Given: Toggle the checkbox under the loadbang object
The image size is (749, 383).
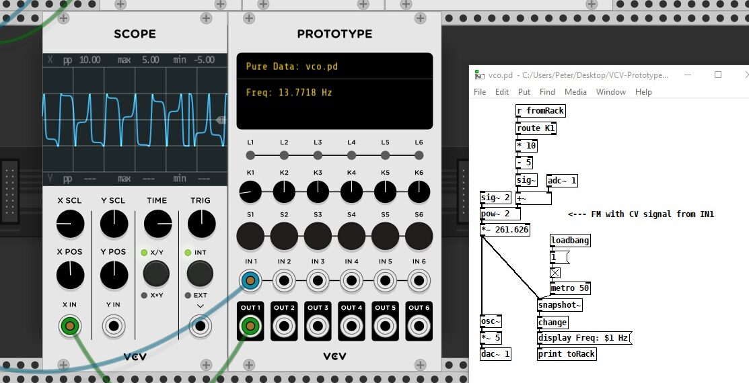Looking at the screenshot, I should 555,273.
